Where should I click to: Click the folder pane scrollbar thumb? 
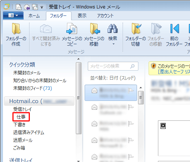[78, 98]
